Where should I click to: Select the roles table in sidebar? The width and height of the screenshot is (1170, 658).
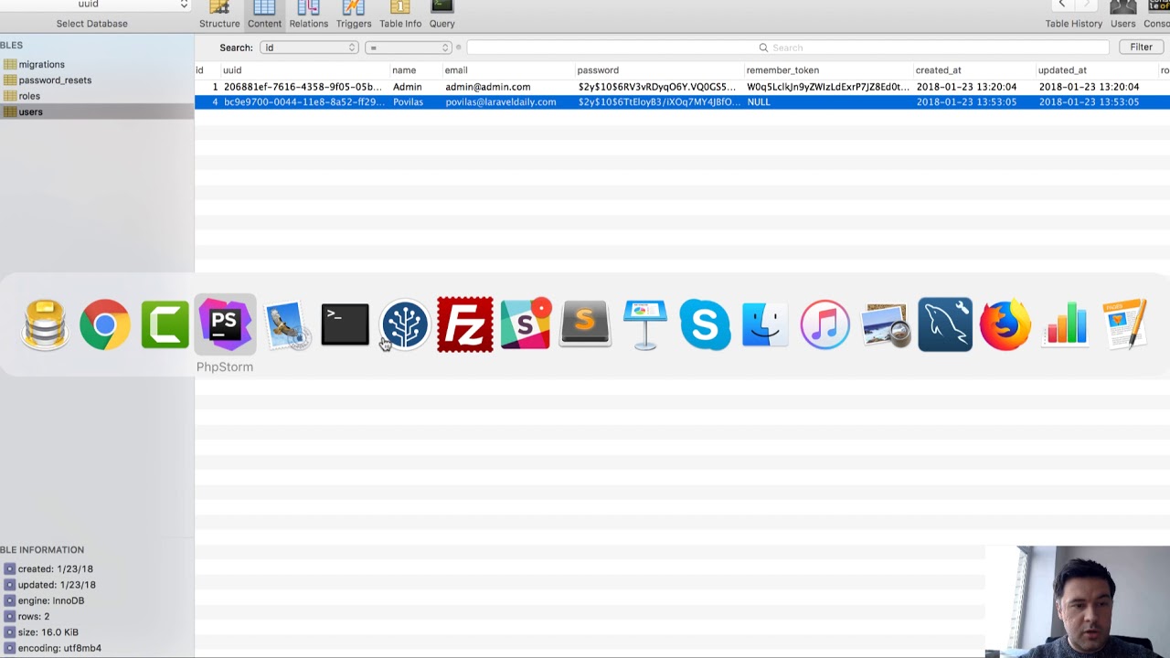[29, 96]
